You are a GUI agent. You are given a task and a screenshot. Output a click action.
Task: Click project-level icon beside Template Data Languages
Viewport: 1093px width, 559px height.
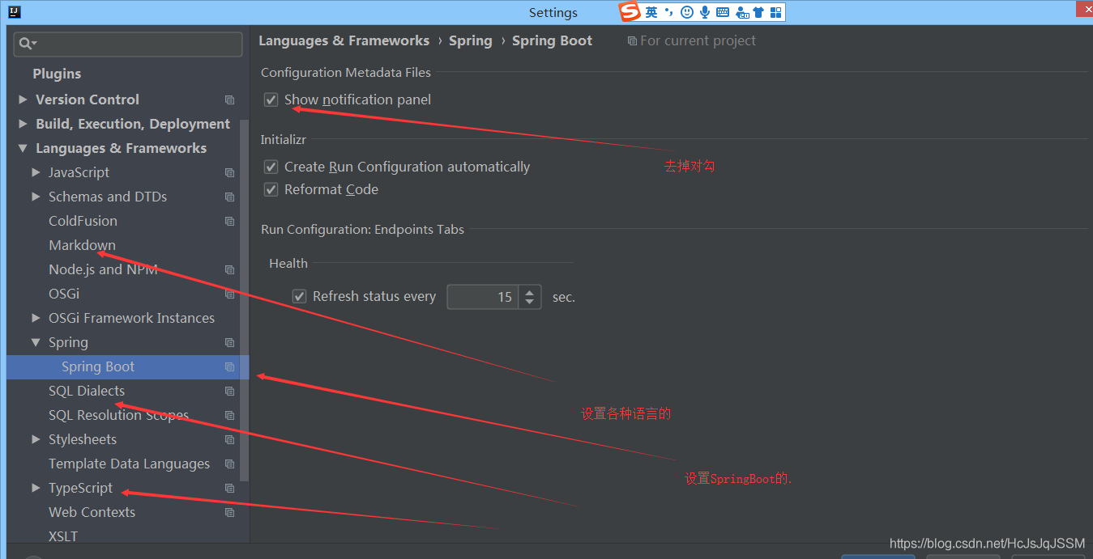[230, 464]
